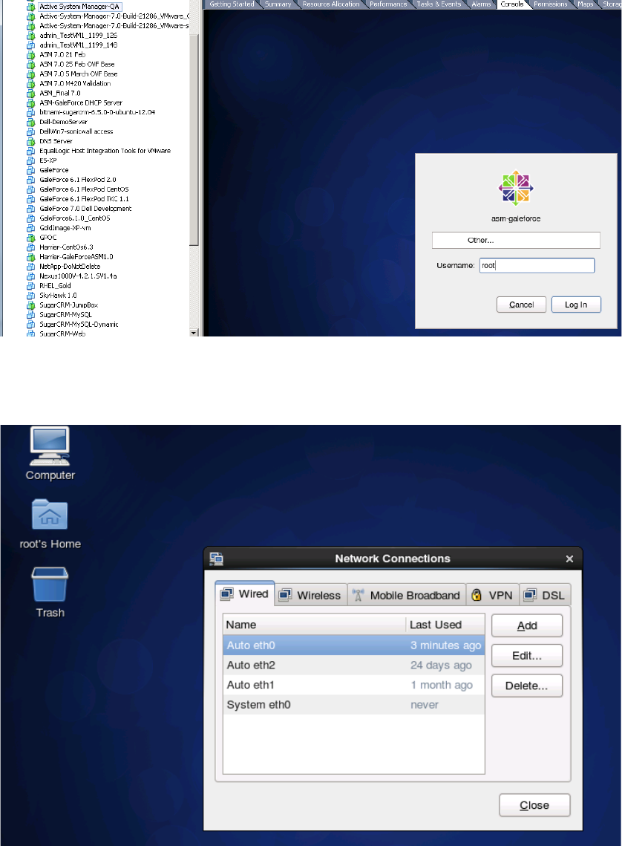The image size is (622, 846).
Task: Switch to the DSL tab
Action: tap(544, 595)
